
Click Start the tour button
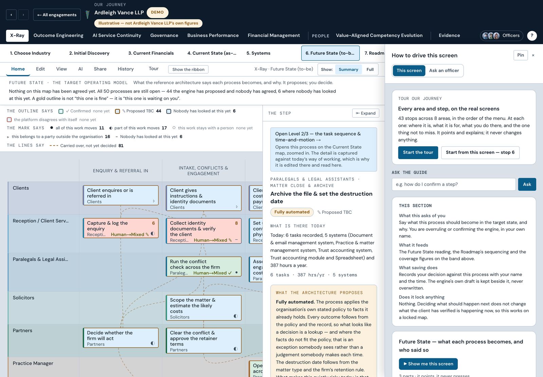tap(418, 153)
